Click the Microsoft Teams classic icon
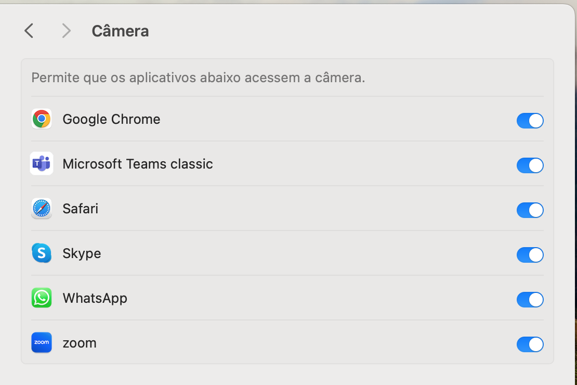 pyautogui.click(x=42, y=163)
